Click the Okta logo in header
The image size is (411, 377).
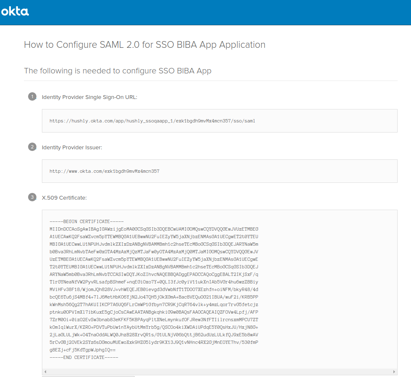[x=15, y=12]
